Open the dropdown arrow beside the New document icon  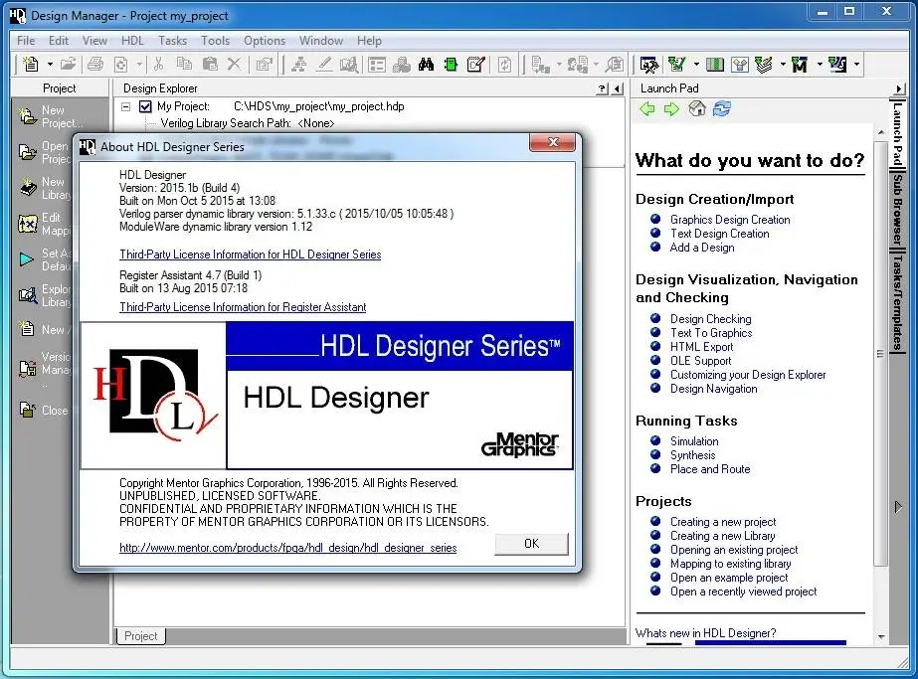coord(50,64)
